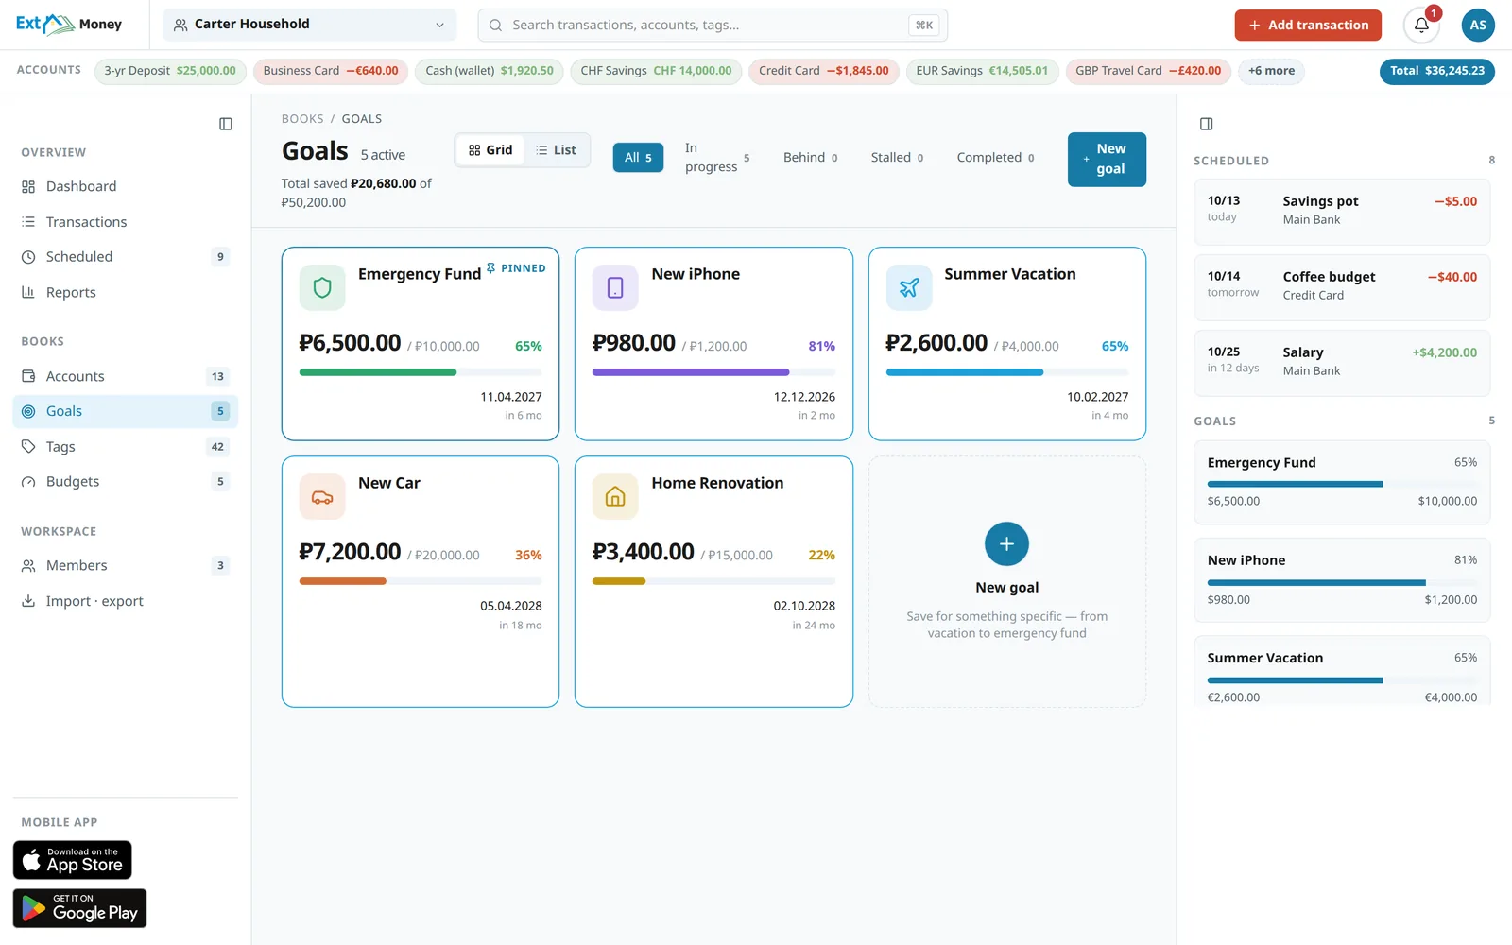Toggle the right panel collapse icon
Screen dimensions: 1512x945
(1206, 124)
